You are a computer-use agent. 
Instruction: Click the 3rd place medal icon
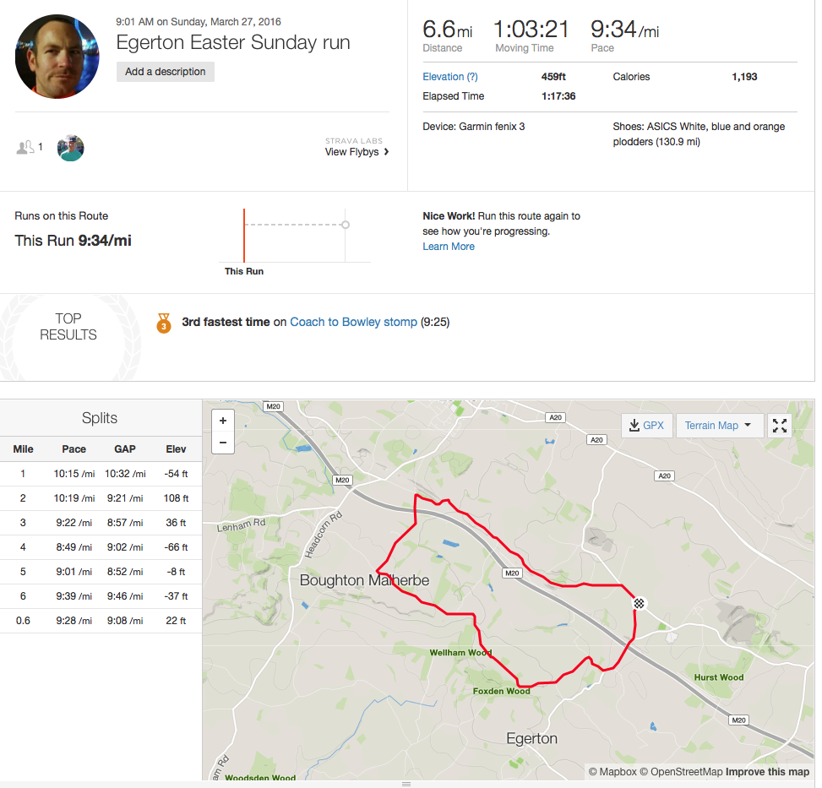pos(164,323)
